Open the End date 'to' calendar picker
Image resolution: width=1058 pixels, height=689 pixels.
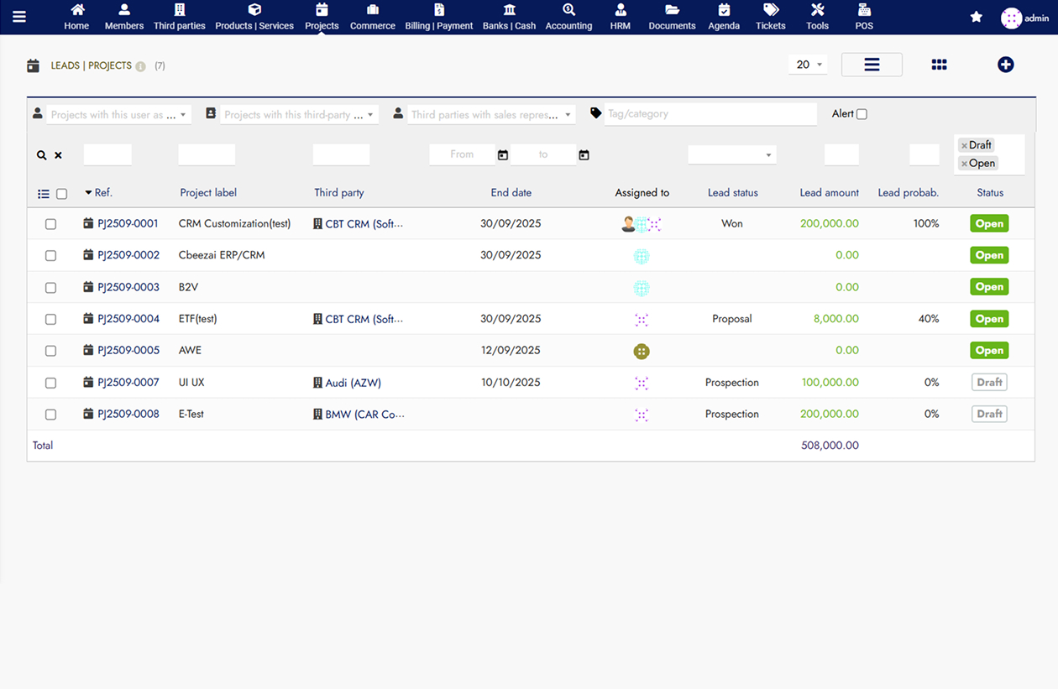click(x=584, y=155)
